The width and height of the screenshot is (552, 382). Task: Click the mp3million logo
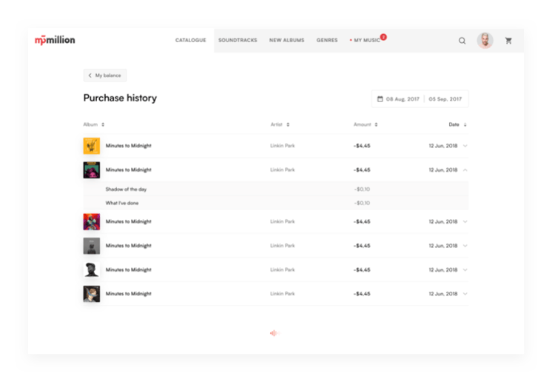click(55, 40)
